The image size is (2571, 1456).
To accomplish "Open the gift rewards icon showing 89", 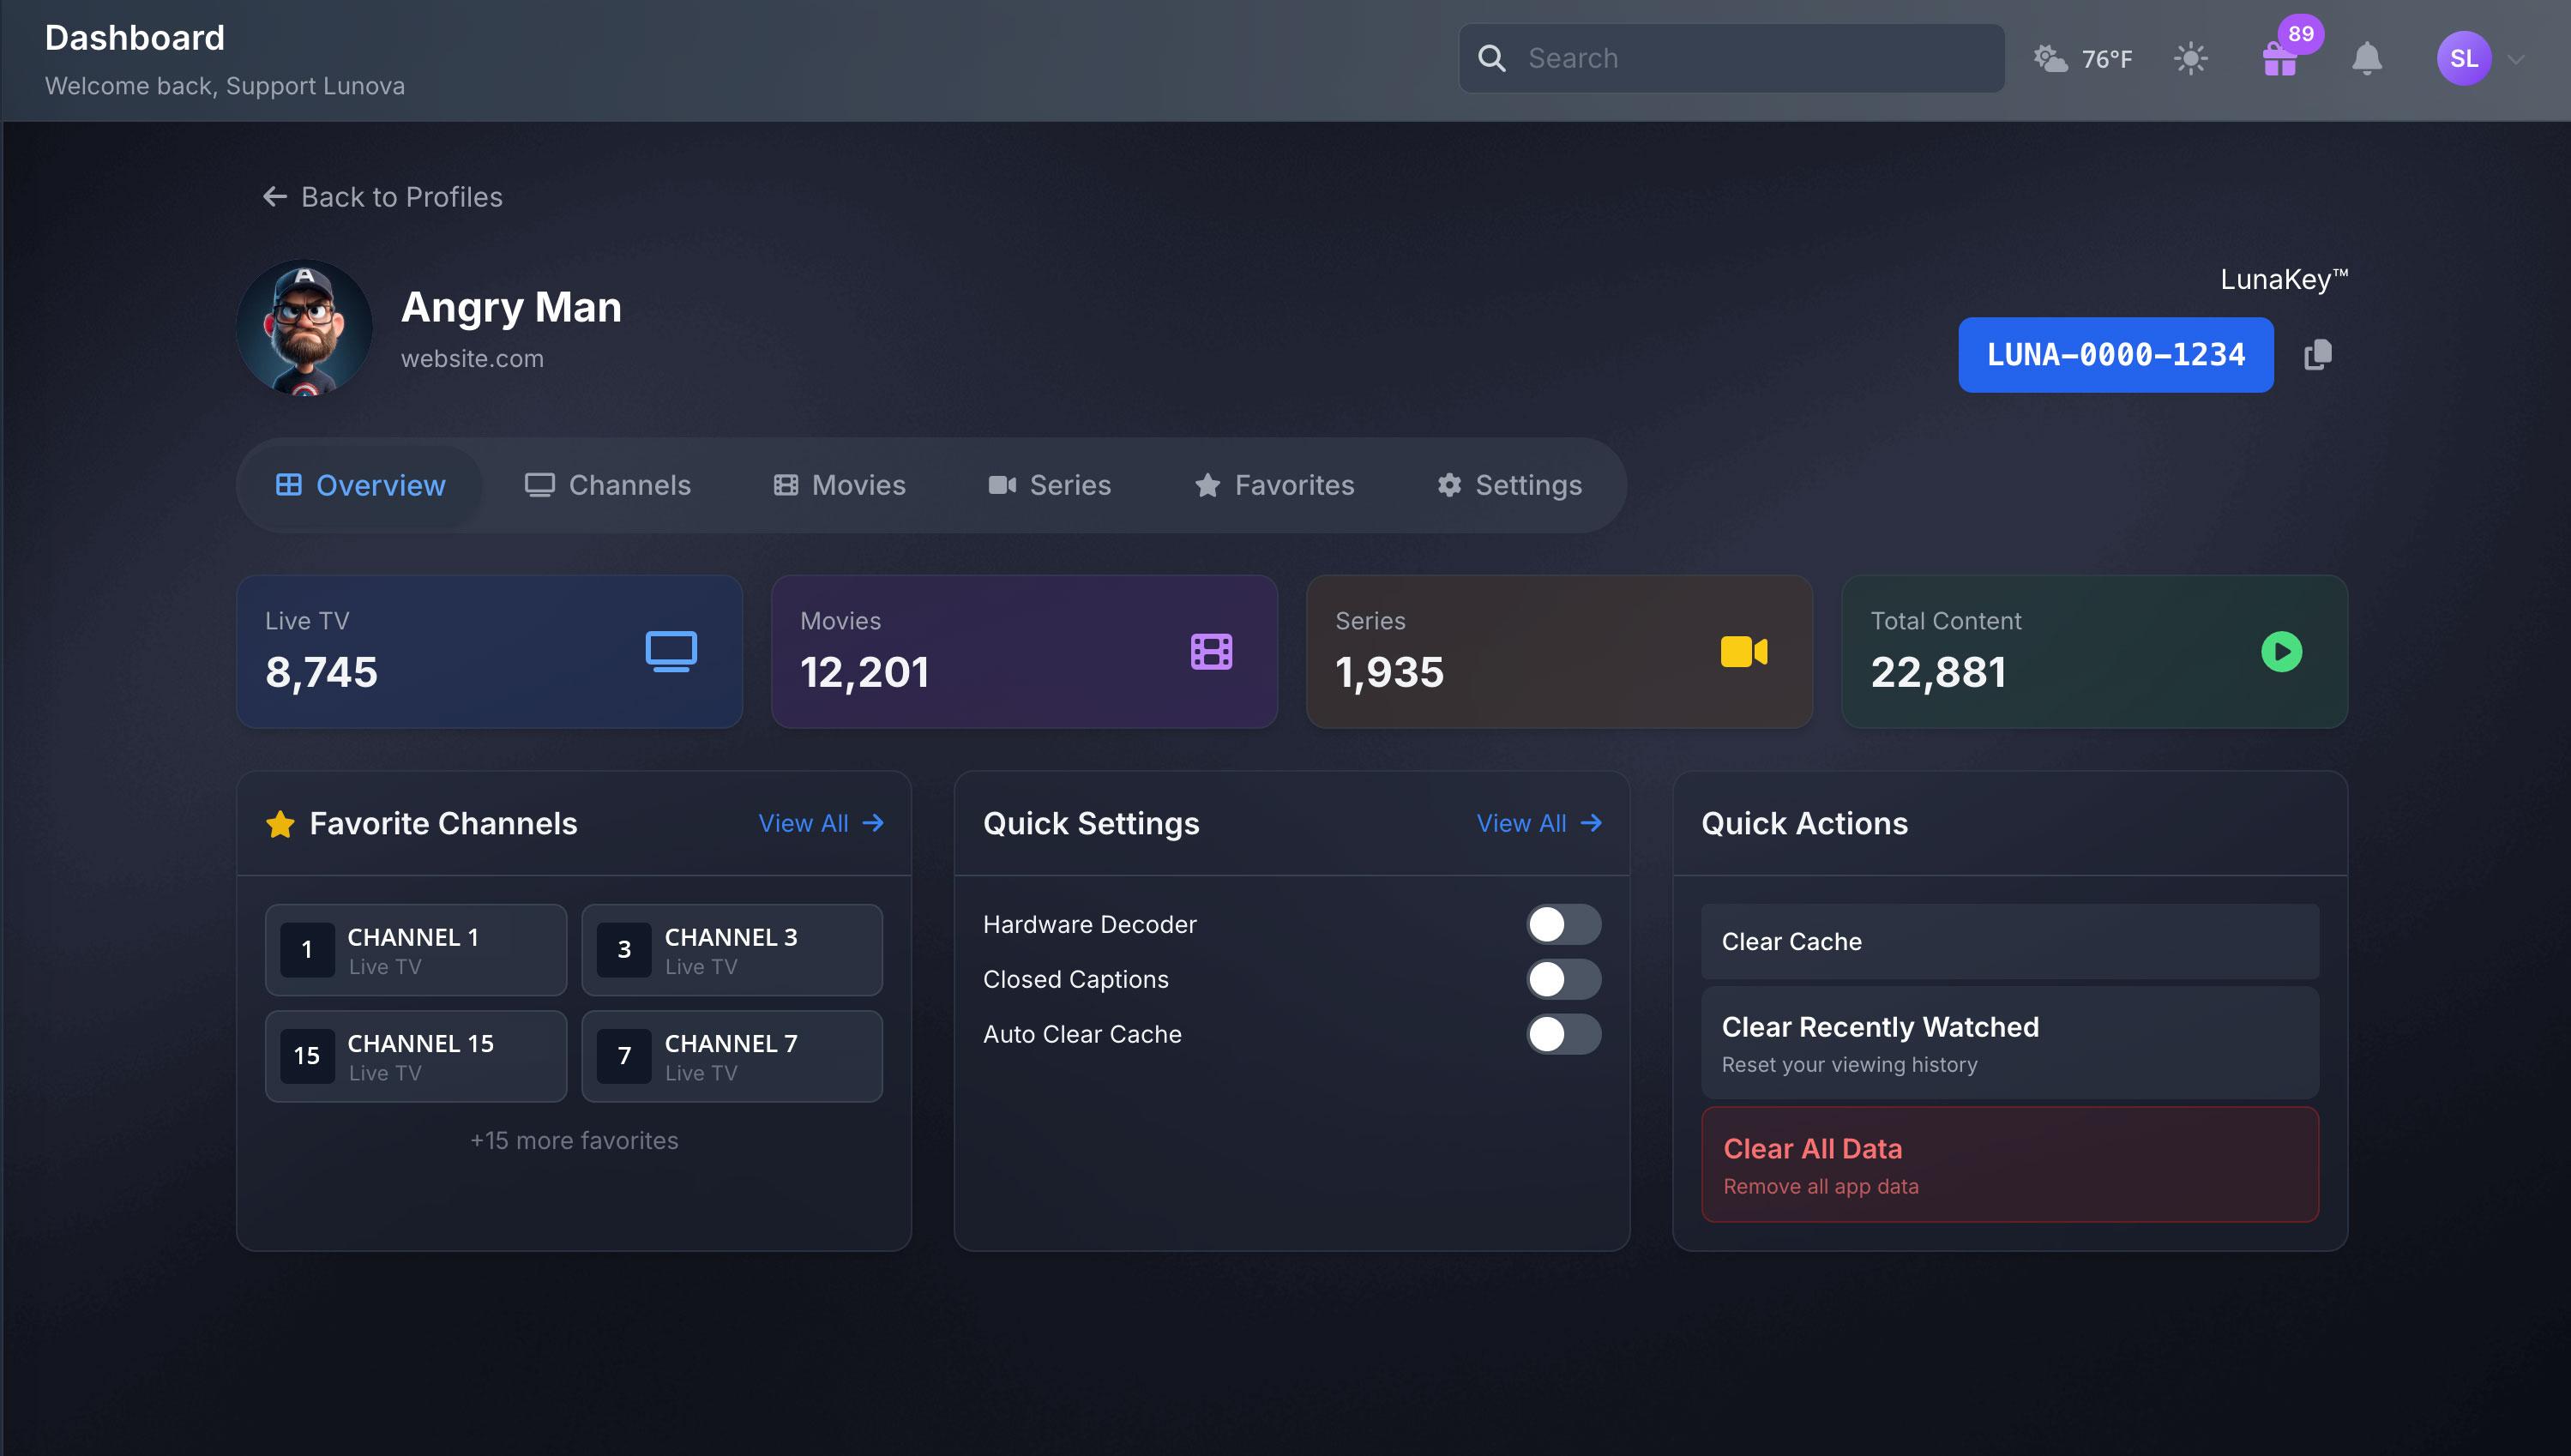I will click(x=2281, y=60).
